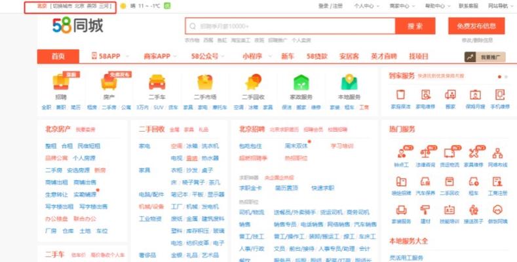Open the 新车 nav item
The height and width of the screenshot is (262, 517).
click(x=287, y=56)
